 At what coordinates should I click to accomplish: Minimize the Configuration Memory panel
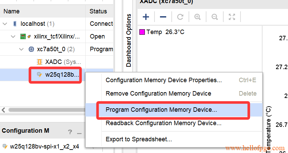click(79, 132)
